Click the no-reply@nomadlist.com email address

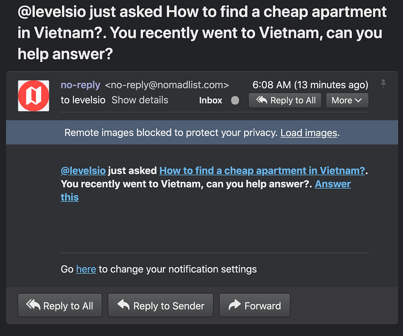(167, 85)
